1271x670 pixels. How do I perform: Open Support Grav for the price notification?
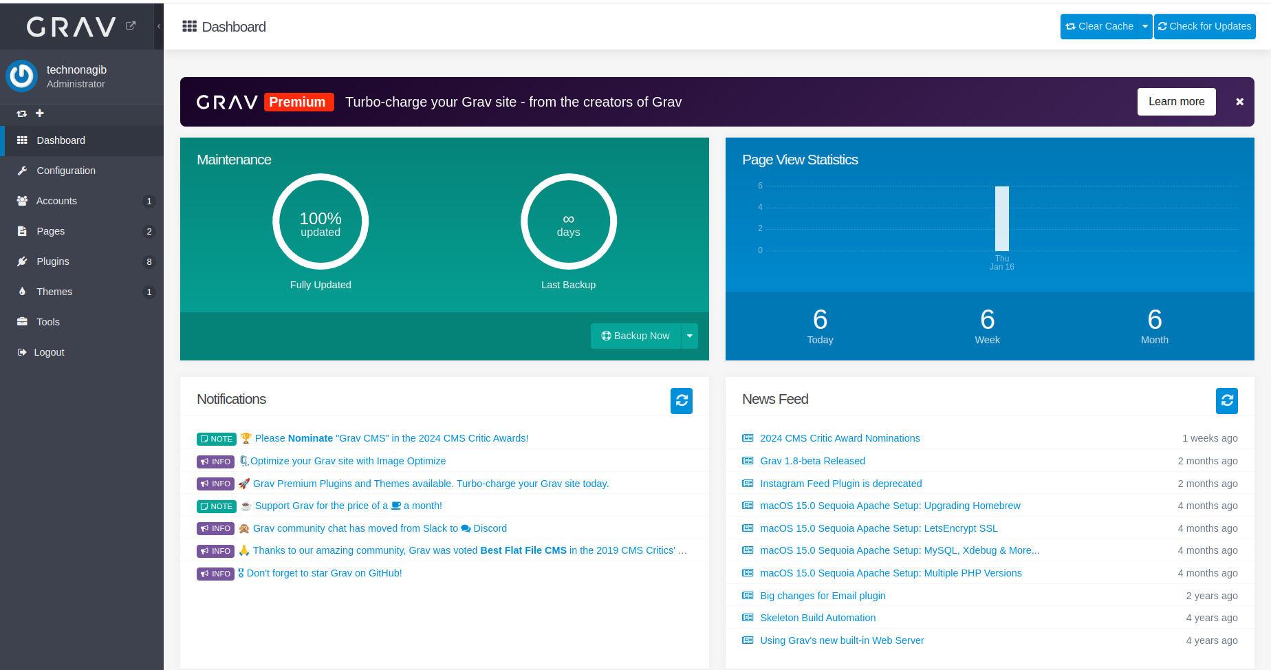point(348,506)
